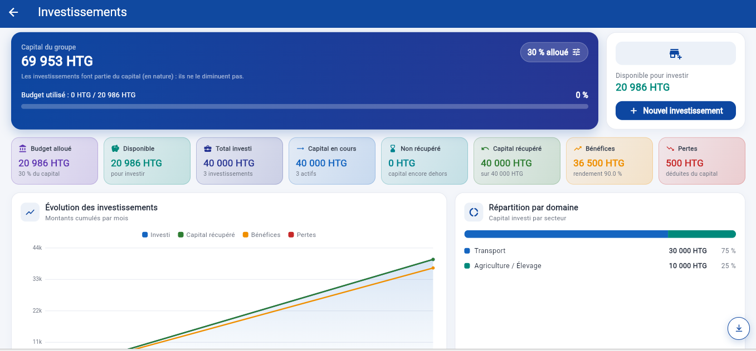
Task: Click the 44k label on the chart axis
Action: tap(37, 248)
